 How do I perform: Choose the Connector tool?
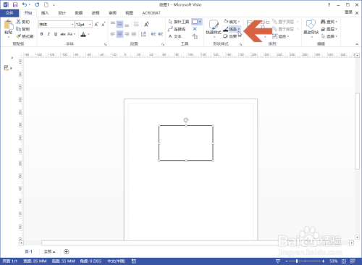(x=177, y=29)
